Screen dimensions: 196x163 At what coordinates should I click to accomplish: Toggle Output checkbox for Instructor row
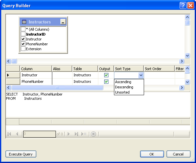[x=106, y=75]
